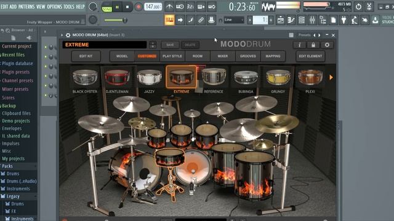Toggle the note/clip grouping icon

pyautogui.click(x=191, y=20)
